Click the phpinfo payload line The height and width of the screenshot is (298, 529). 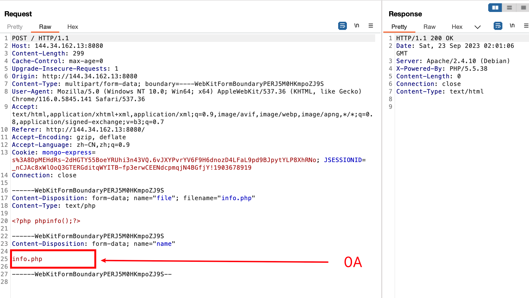[x=46, y=221]
